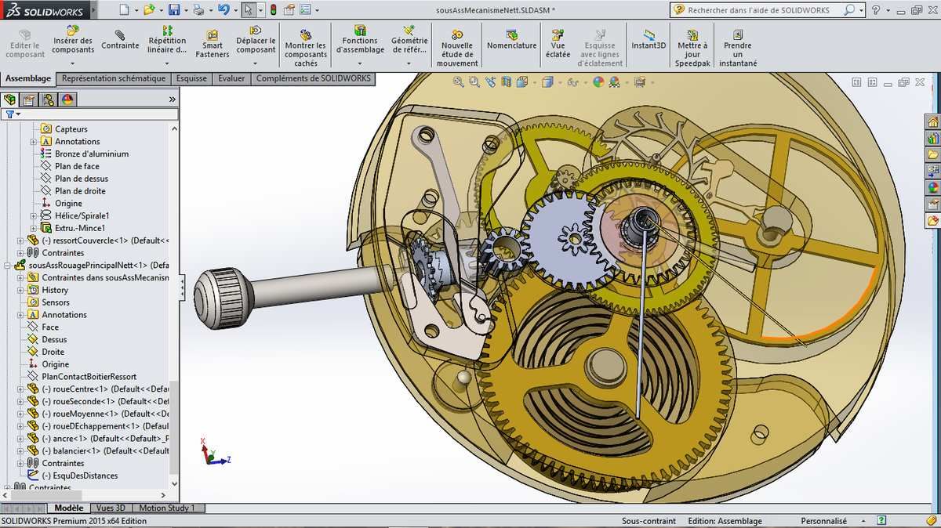Switch to Représentation schématique tab
Viewport: 941px width, 528px height.
[114, 78]
